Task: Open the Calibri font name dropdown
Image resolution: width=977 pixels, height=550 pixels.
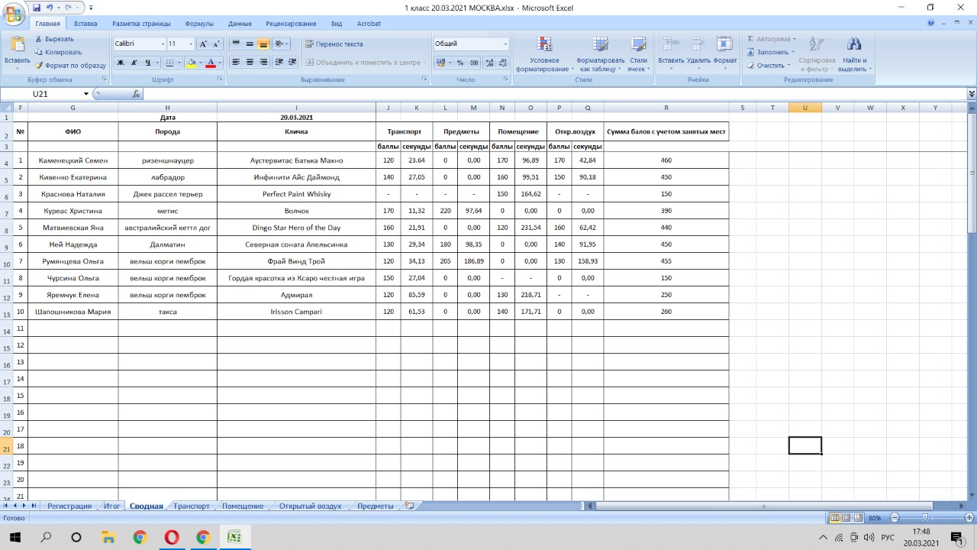Action: (162, 44)
